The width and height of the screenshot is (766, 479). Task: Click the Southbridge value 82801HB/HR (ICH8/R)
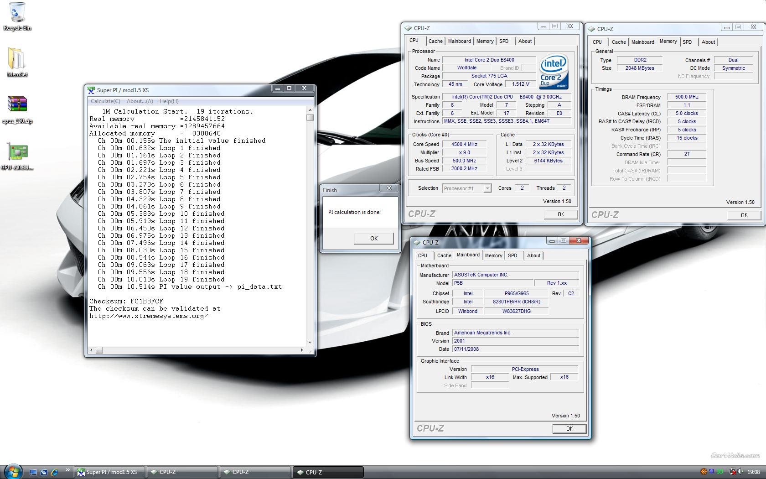click(x=516, y=302)
